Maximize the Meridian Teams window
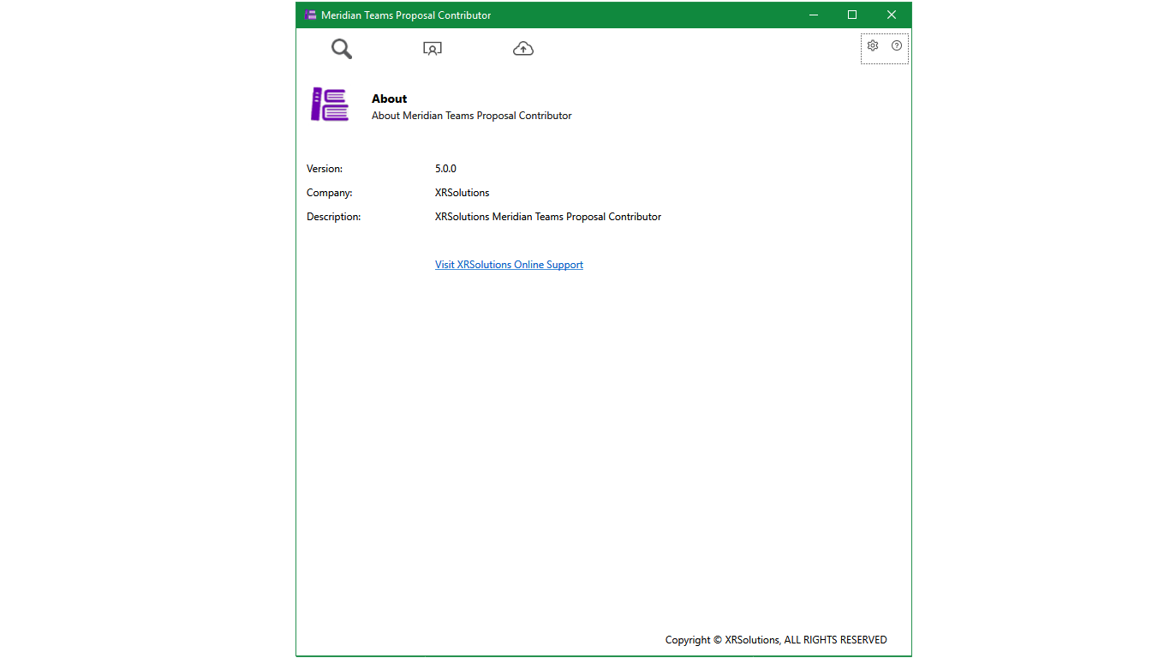This screenshot has height=658, width=1170. (852, 15)
